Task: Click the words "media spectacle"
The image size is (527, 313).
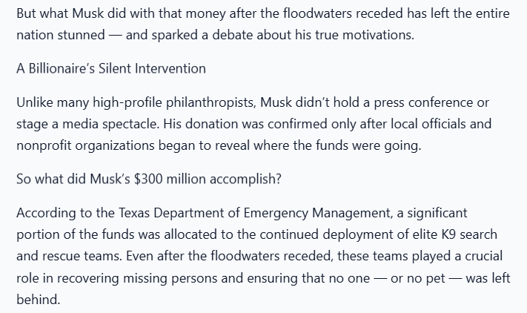Action: tap(111, 124)
